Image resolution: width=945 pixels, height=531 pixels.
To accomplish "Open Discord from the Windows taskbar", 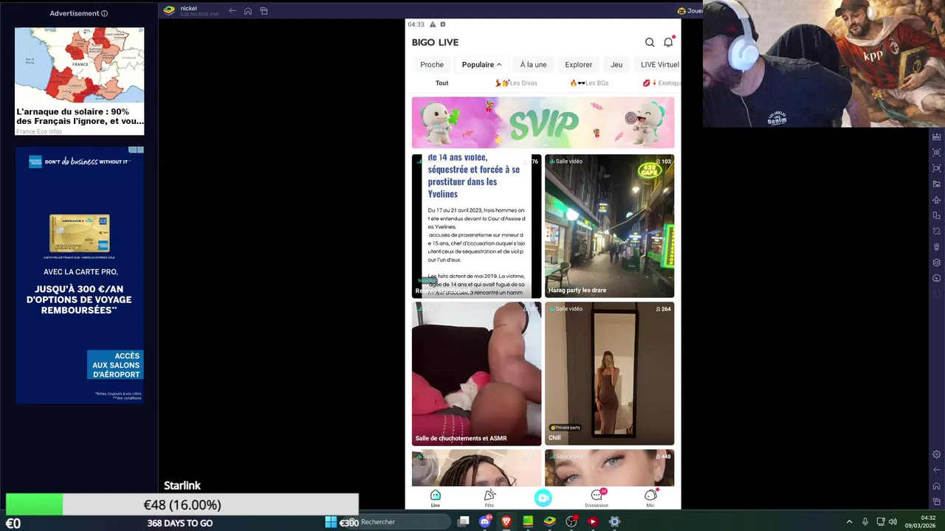I will (485, 521).
